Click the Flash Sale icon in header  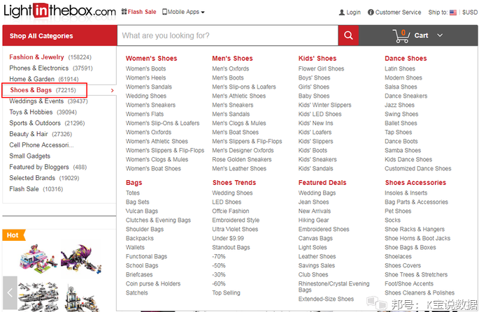coord(124,12)
